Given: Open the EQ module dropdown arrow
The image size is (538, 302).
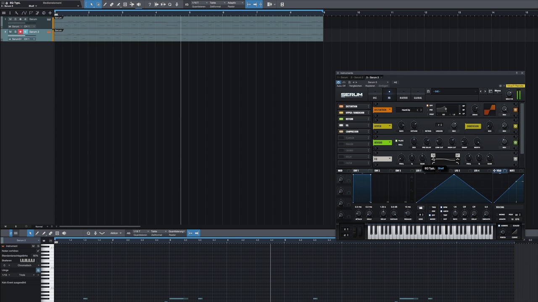Looking at the screenshot, I should [390, 159].
